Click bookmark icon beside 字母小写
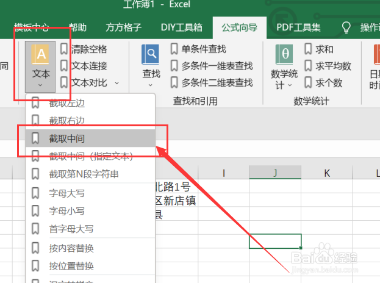The height and width of the screenshot is (283, 380). 35,211
